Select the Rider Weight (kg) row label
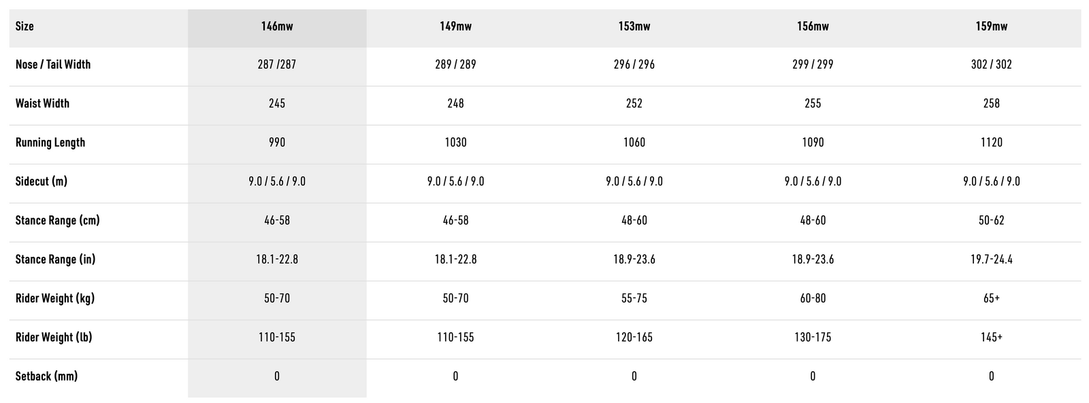The image size is (1089, 403). 55,298
